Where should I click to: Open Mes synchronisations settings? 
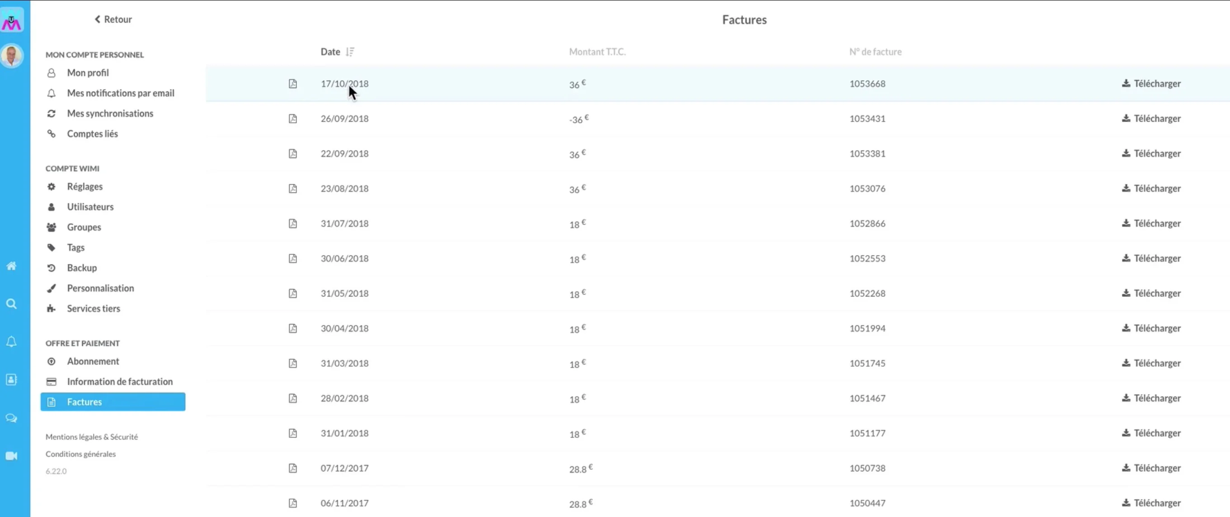[110, 113]
